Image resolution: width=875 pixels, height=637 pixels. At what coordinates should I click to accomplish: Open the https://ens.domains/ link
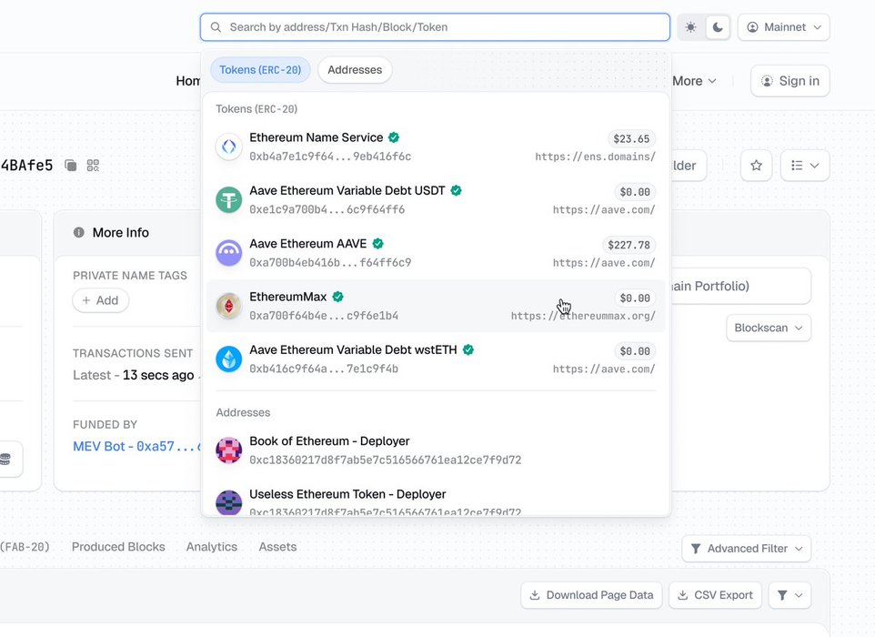coord(595,157)
